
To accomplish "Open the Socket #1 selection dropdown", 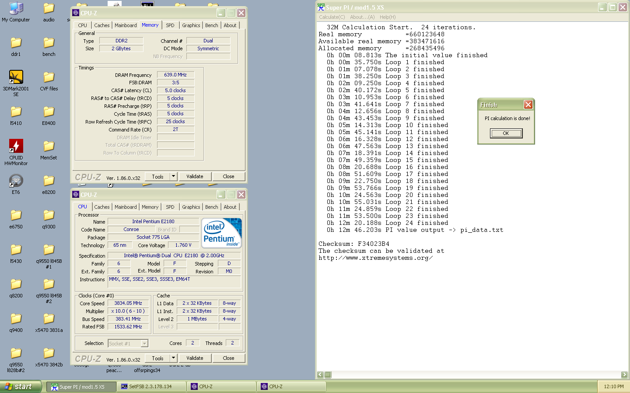I will tap(128, 343).
